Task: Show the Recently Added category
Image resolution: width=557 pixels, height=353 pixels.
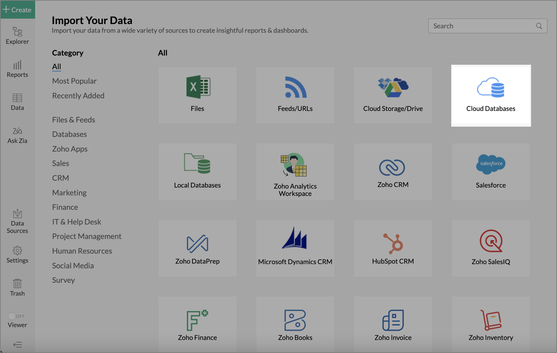Action: [78, 96]
